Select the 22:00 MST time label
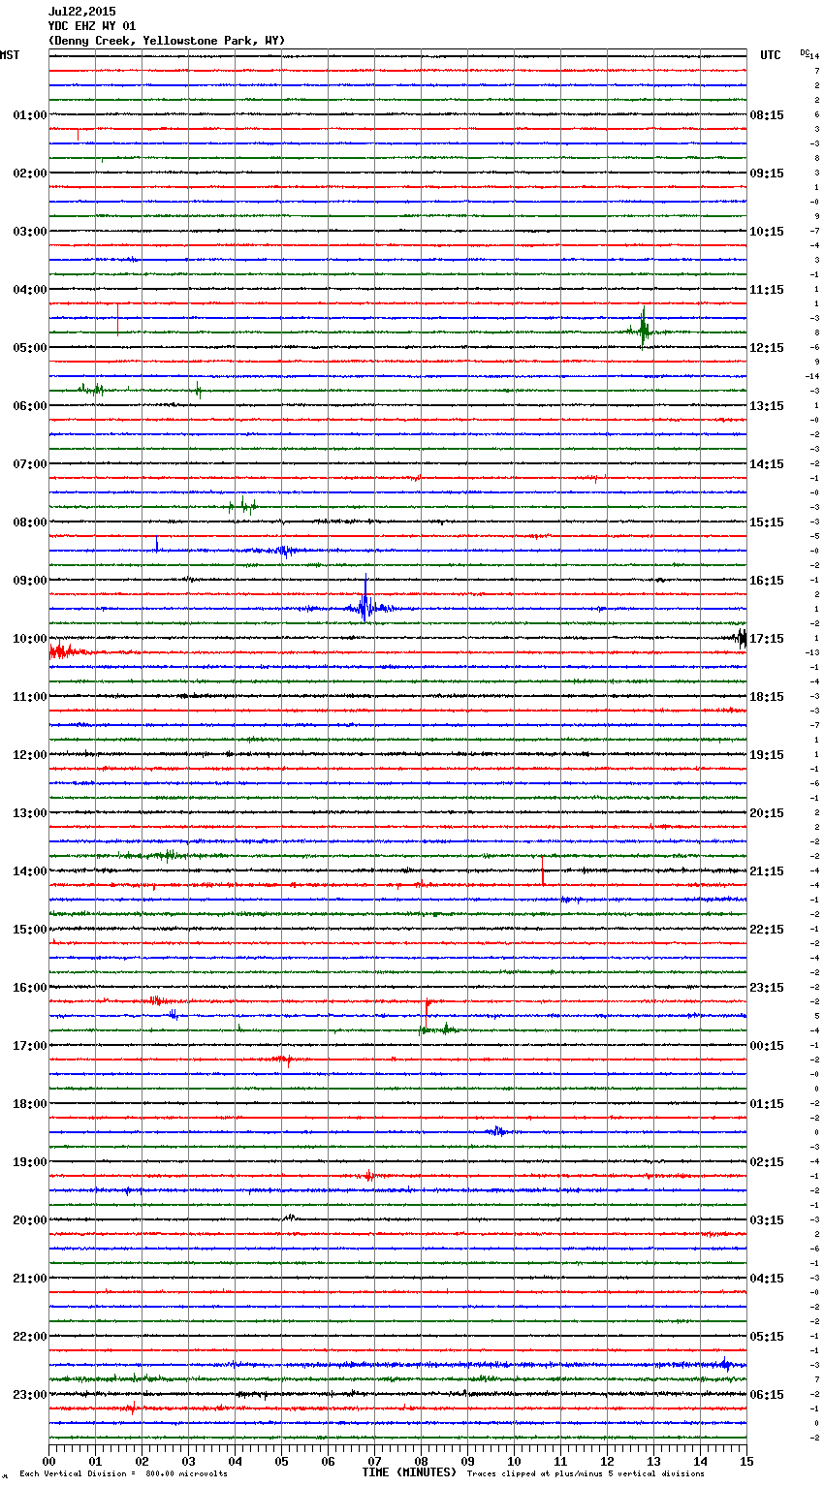Image resolution: width=824 pixels, height=1487 pixels. pyautogui.click(x=30, y=1337)
